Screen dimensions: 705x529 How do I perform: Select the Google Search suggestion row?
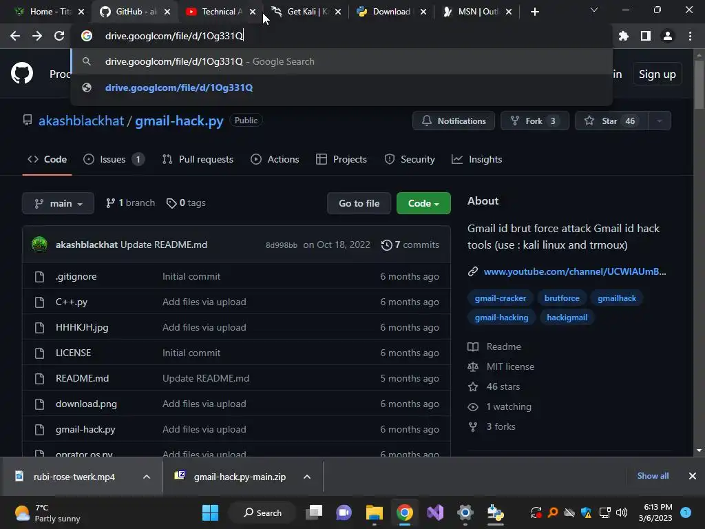(x=341, y=61)
